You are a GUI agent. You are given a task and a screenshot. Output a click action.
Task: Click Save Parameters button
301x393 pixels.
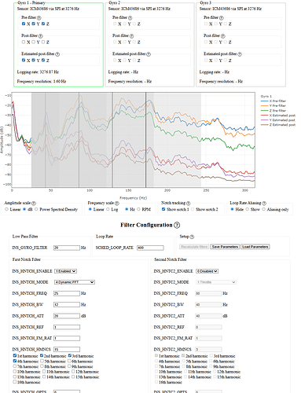pos(225,247)
